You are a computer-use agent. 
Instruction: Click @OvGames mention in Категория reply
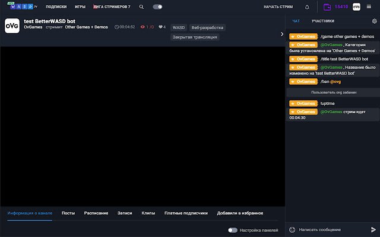(331, 45)
